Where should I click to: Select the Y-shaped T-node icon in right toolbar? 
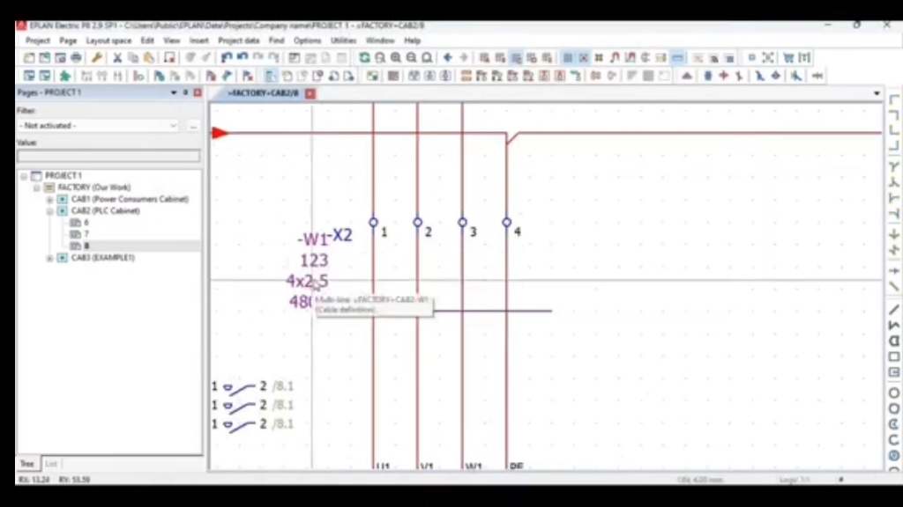[x=894, y=167]
